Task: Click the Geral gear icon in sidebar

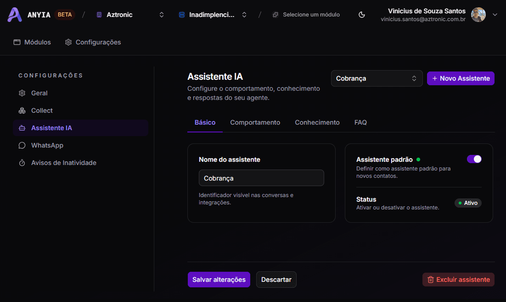Action: (22, 93)
